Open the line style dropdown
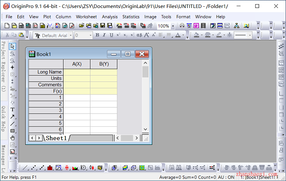 click(250, 35)
